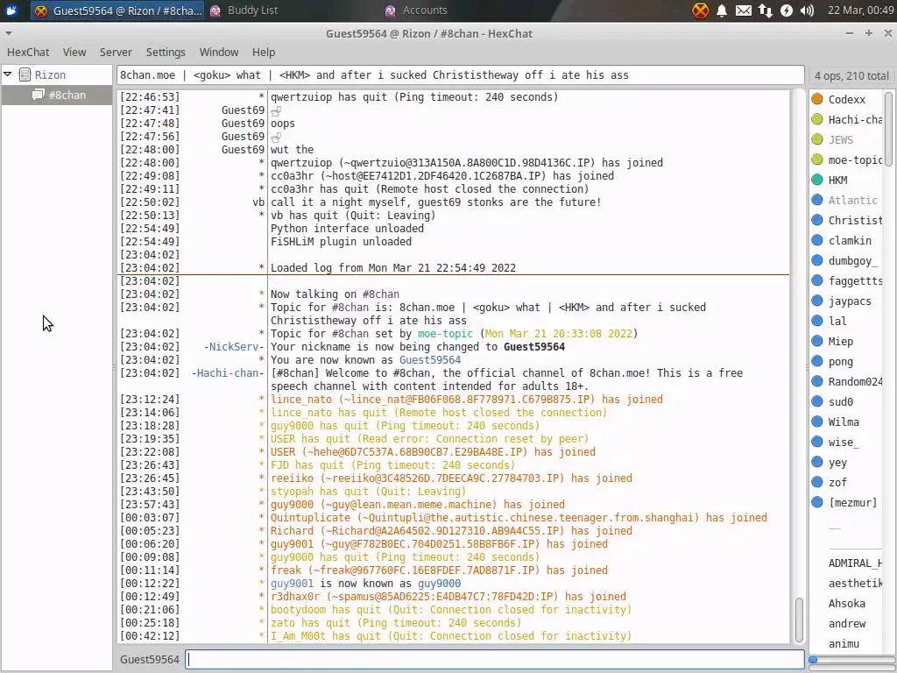
Task: Click the status icon beside Miep
Action: (817, 341)
